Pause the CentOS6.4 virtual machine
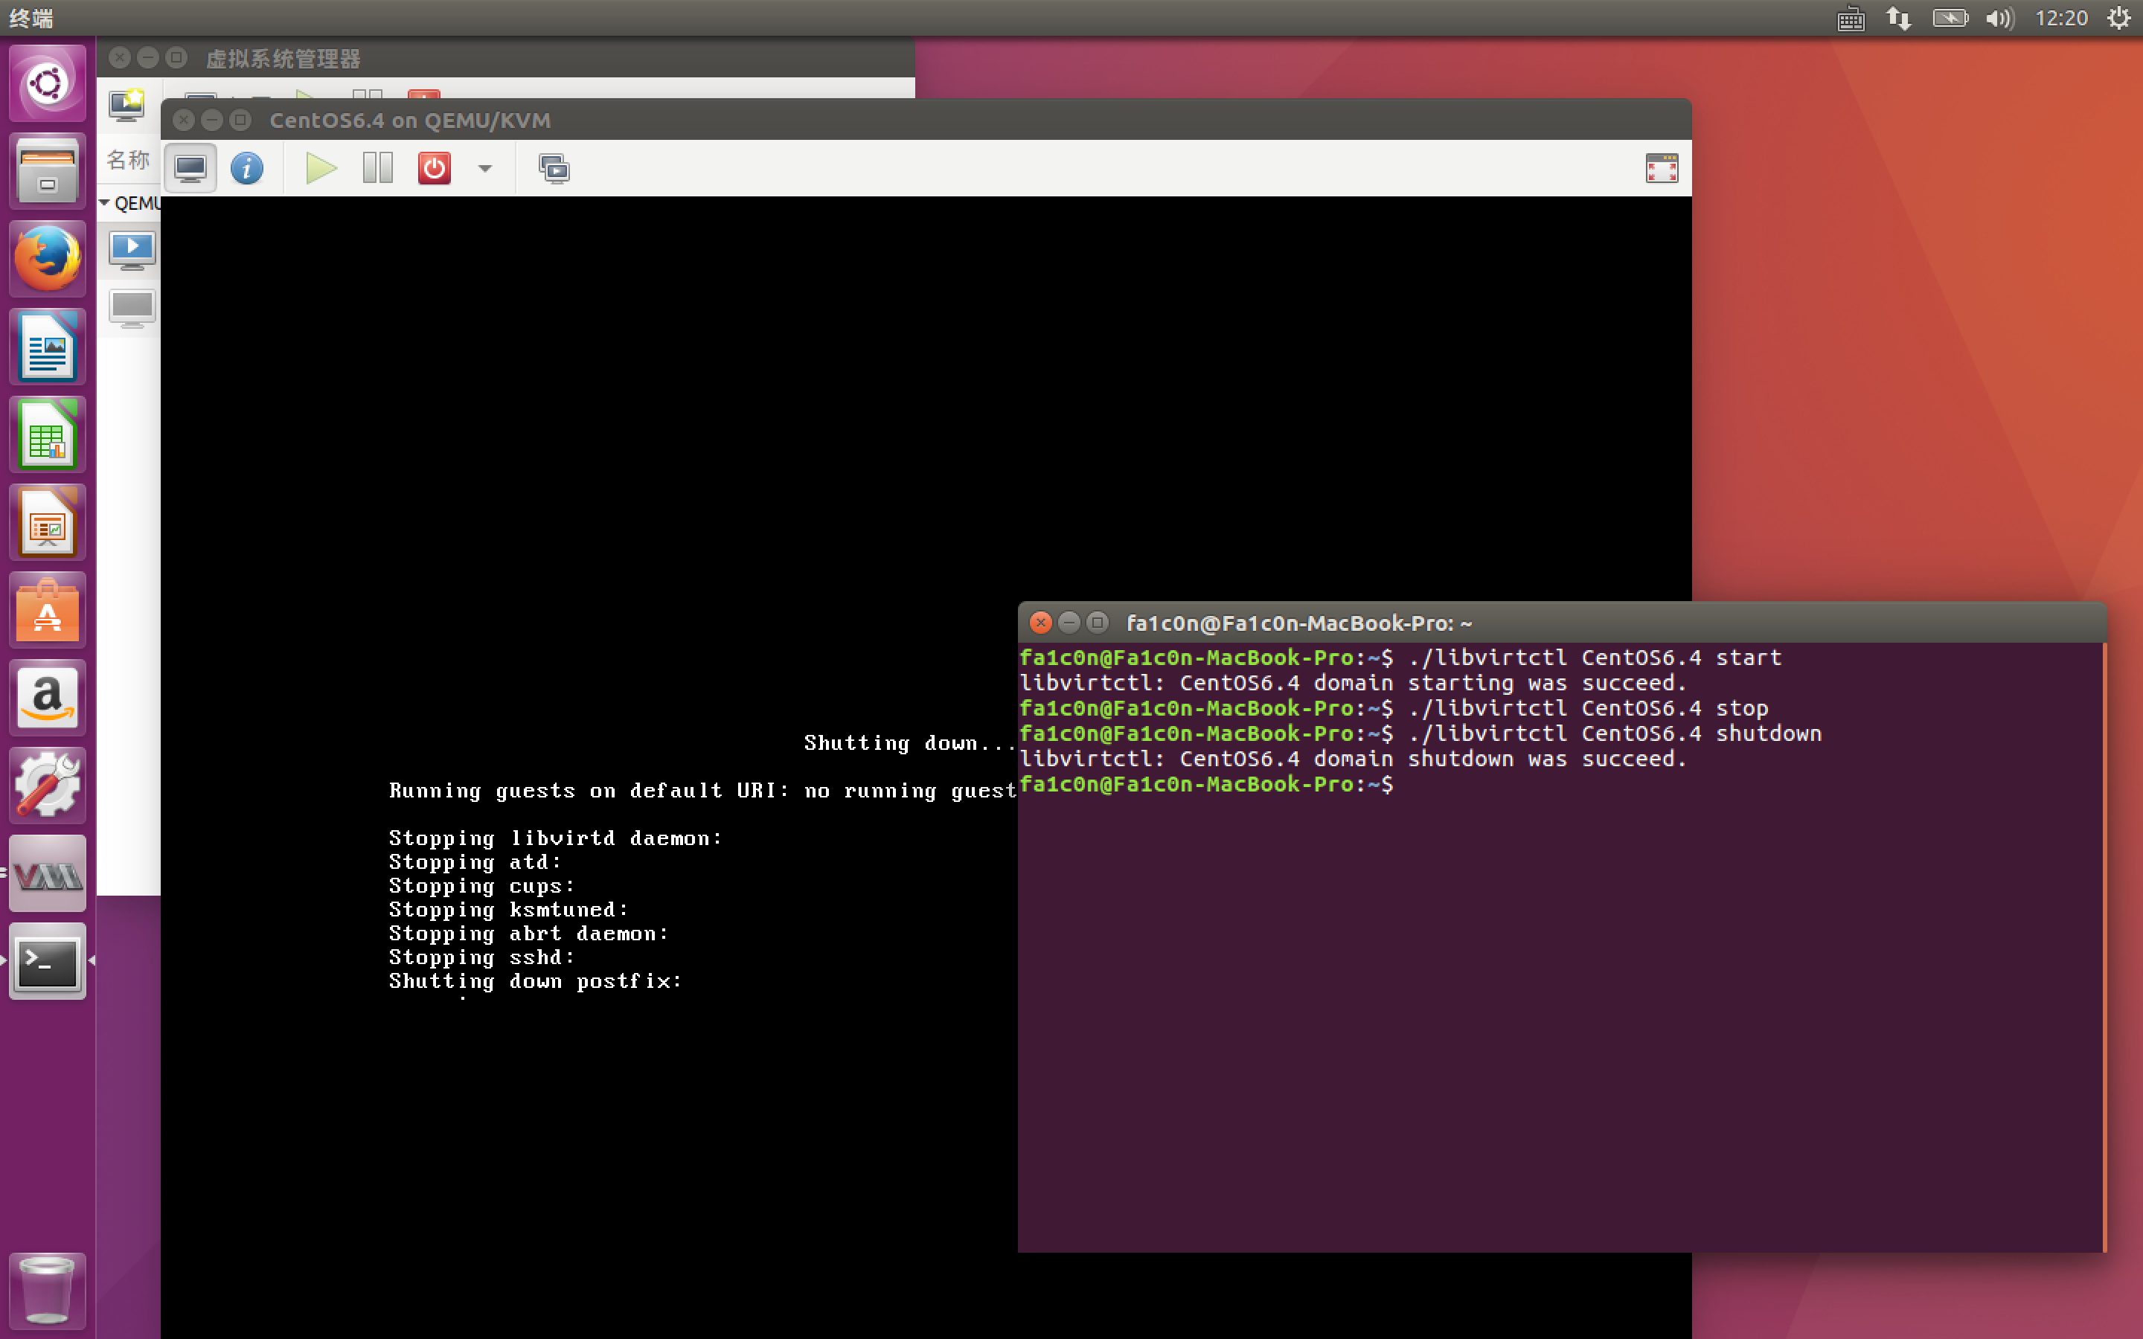Viewport: 2143px width, 1339px height. pyautogui.click(x=377, y=168)
